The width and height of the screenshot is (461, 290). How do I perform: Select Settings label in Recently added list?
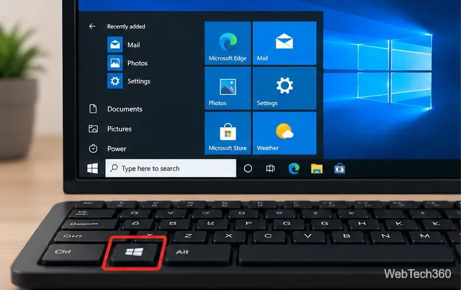pyautogui.click(x=139, y=81)
